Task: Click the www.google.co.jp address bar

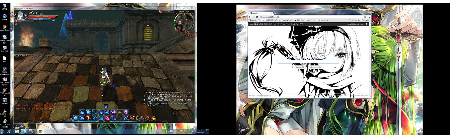Action: 311,17
